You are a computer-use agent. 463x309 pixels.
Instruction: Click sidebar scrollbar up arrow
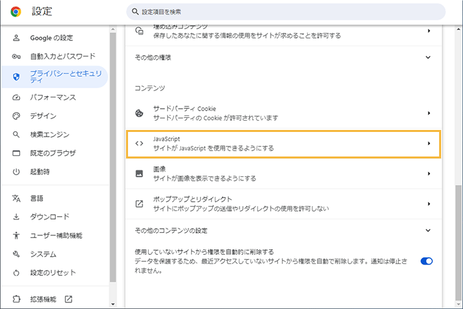pos(113,29)
